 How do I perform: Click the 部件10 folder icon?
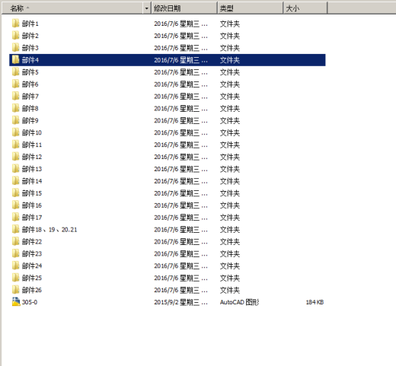[x=15, y=132]
